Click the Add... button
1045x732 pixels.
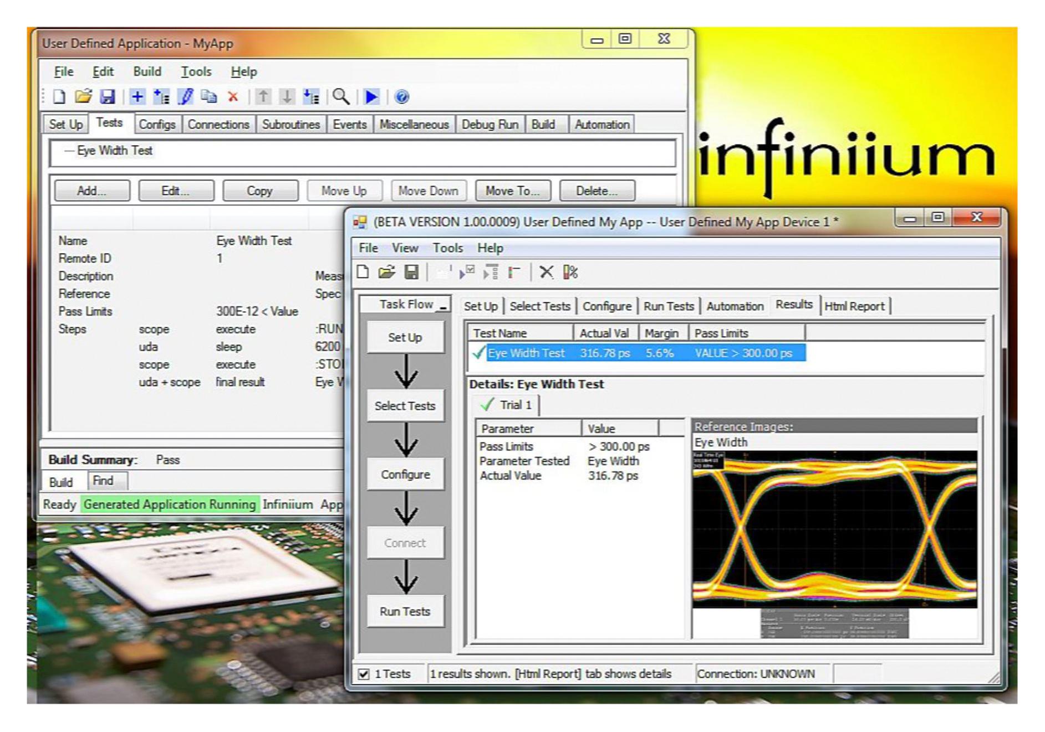click(92, 190)
